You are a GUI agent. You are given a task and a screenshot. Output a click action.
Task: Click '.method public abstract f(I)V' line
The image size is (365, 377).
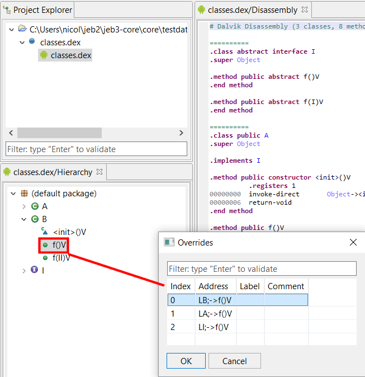tap(267, 102)
